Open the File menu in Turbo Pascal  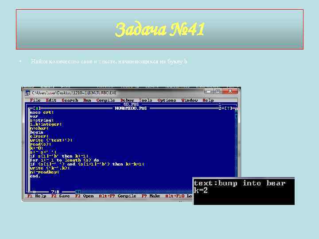coord(35,100)
